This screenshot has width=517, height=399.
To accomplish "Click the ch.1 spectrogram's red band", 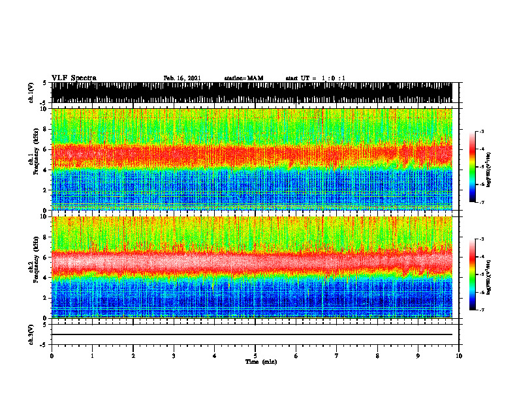I will point(252,155).
